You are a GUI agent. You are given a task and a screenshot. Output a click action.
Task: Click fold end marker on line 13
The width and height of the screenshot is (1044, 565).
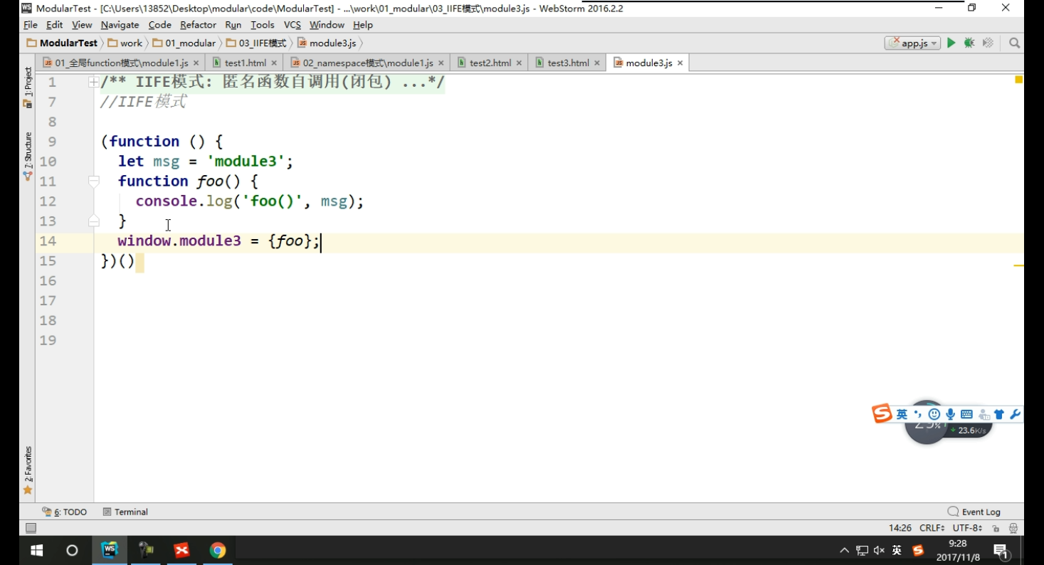tap(93, 221)
